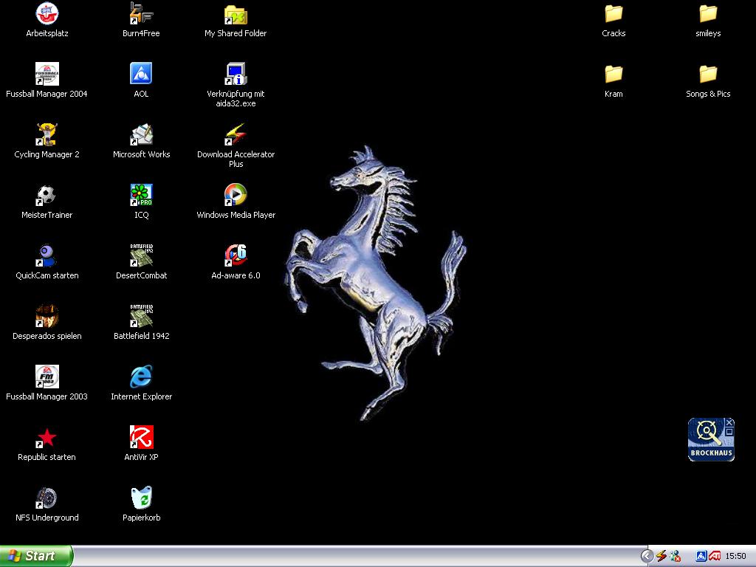Image resolution: width=756 pixels, height=567 pixels.
Task: Select the NFS Underground icon
Action: tap(47, 498)
